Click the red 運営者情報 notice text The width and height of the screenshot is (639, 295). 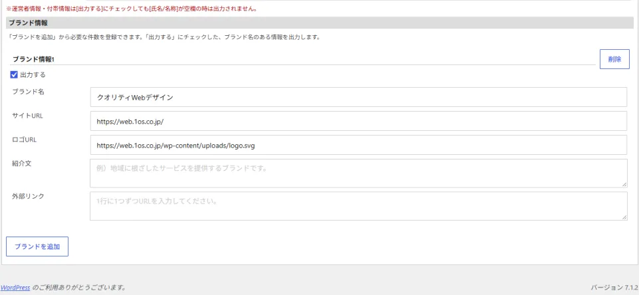[x=131, y=9]
